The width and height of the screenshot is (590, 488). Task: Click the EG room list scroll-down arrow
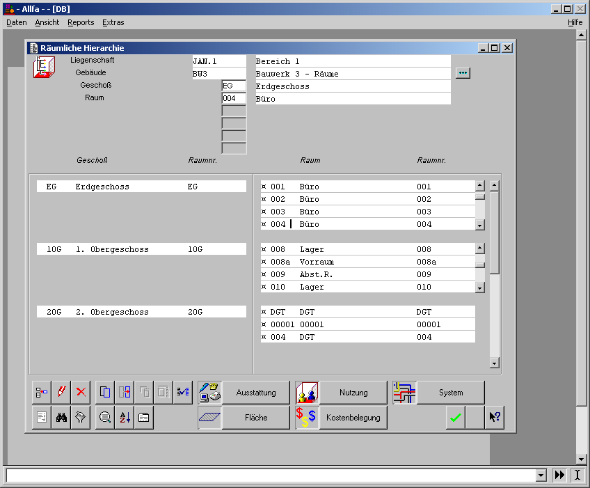[x=480, y=226]
